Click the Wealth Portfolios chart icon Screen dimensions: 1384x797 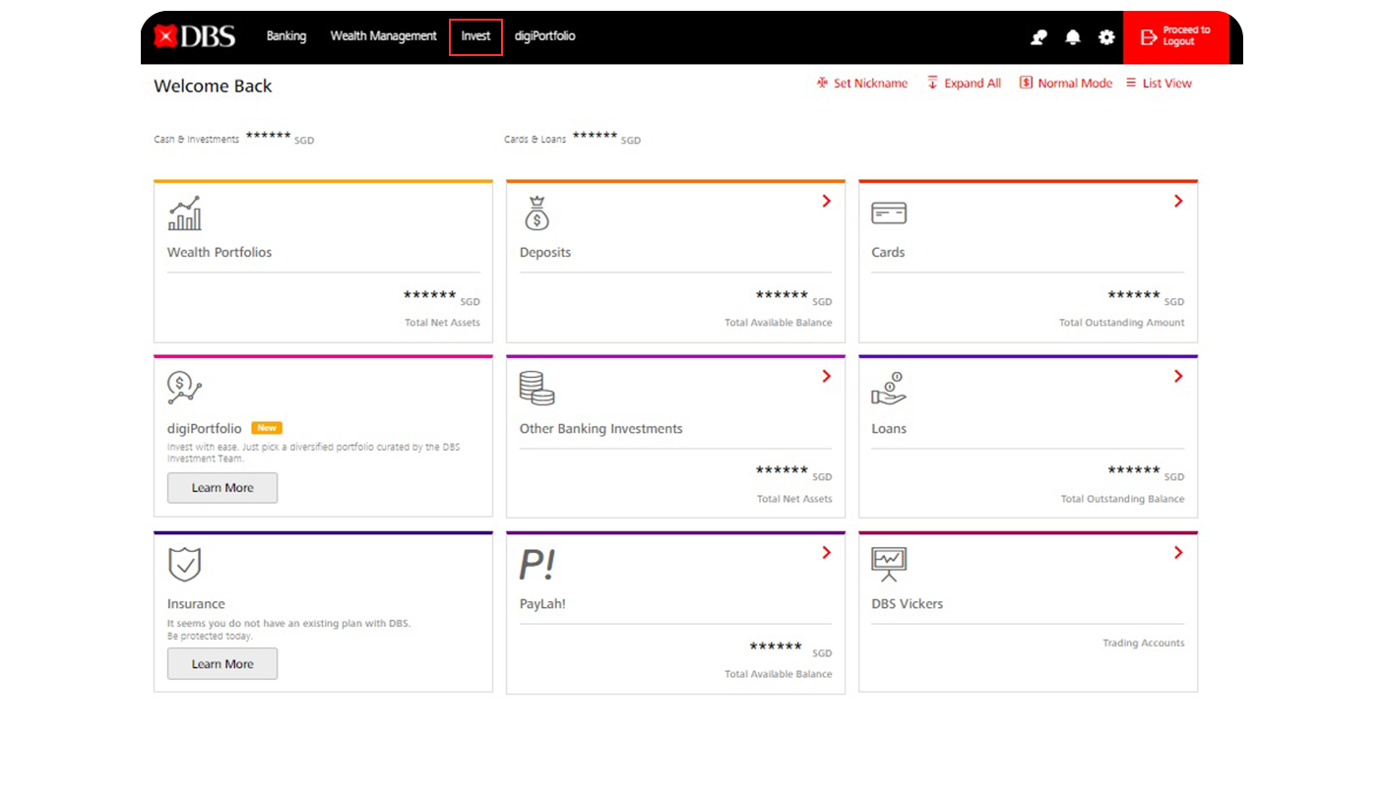coord(184,213)
